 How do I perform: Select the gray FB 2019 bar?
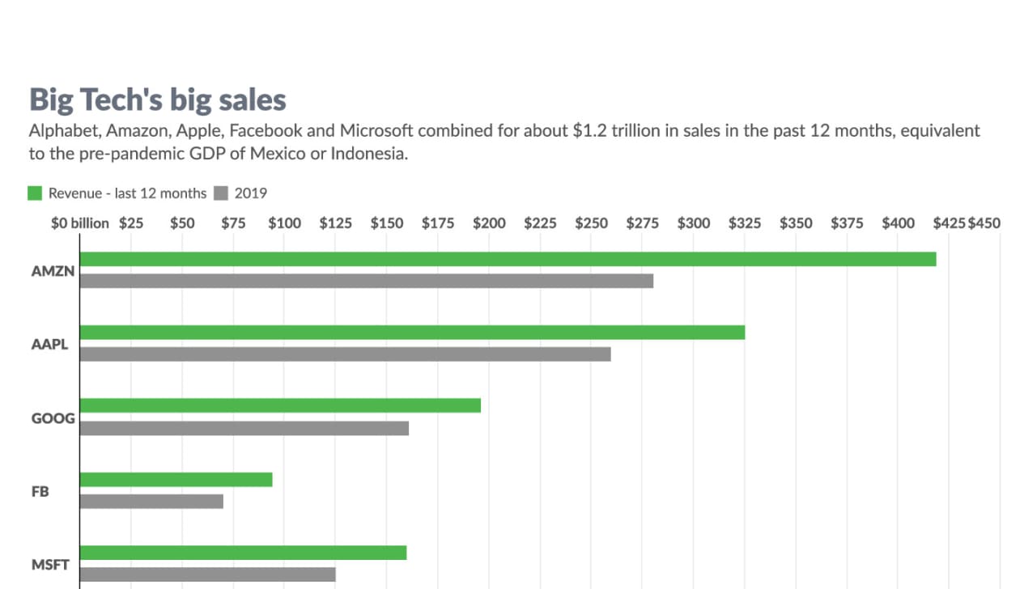tap(151, 502)
